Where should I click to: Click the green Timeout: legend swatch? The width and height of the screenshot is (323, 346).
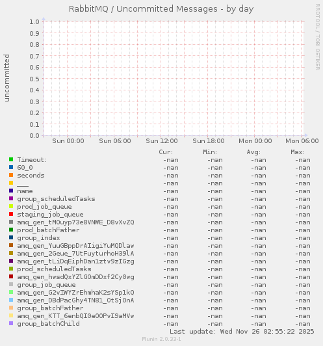(11, 159)
